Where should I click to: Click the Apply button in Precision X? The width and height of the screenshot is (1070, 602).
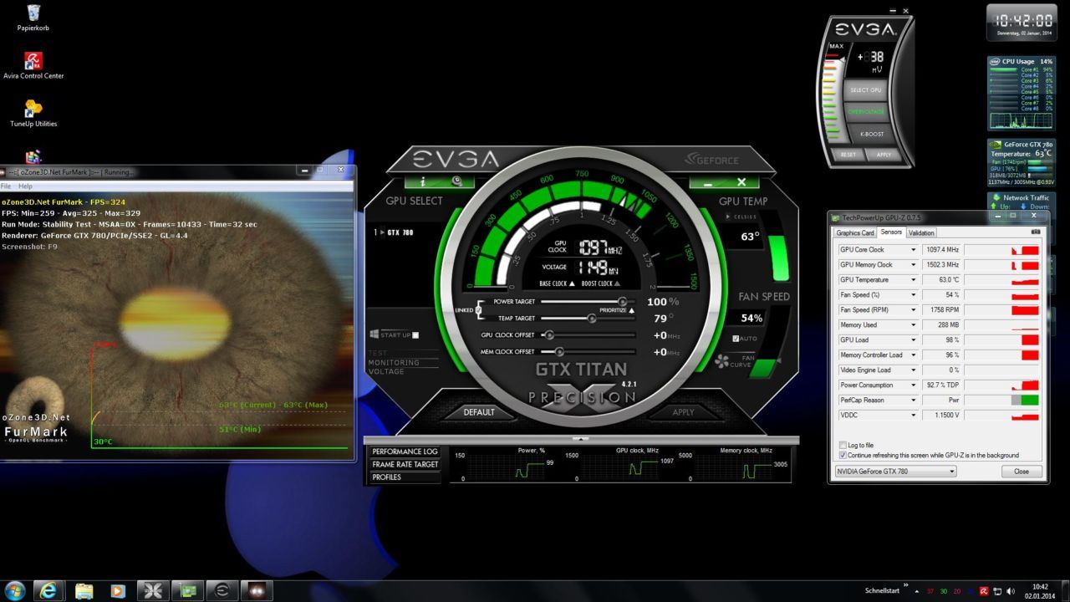683,412
